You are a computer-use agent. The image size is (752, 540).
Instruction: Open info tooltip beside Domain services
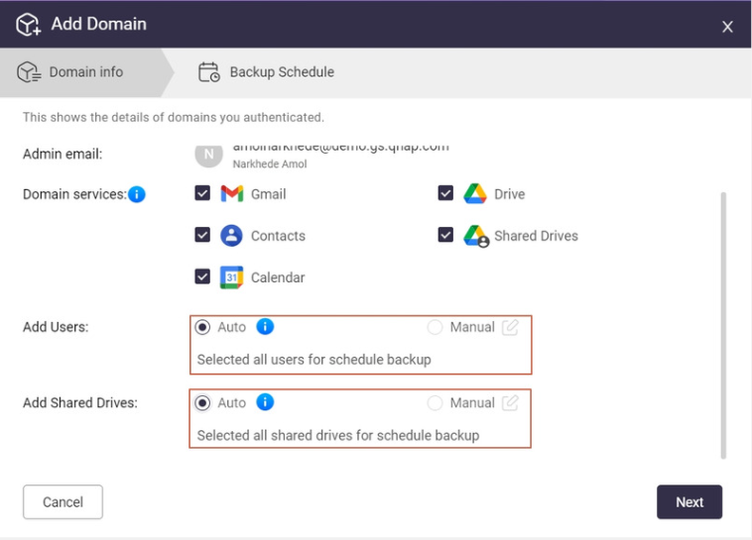[137, 194]
